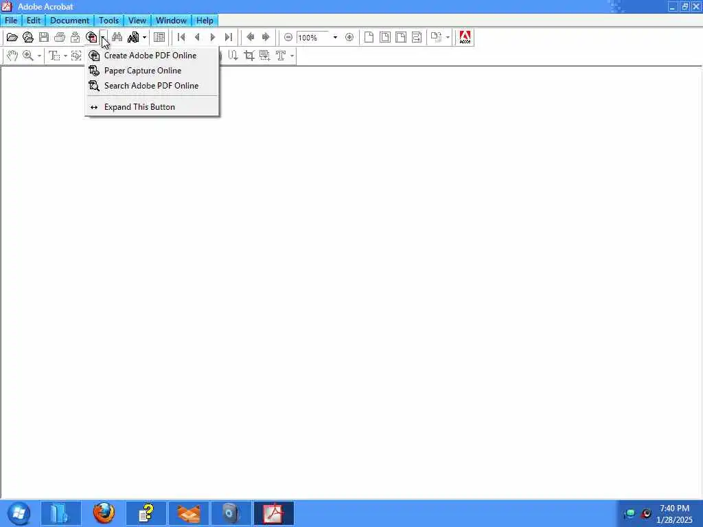Click the help question-mark taskbar icon
Image resolution: width=703 pixels, height=527 pixels.
coord(146,513)
